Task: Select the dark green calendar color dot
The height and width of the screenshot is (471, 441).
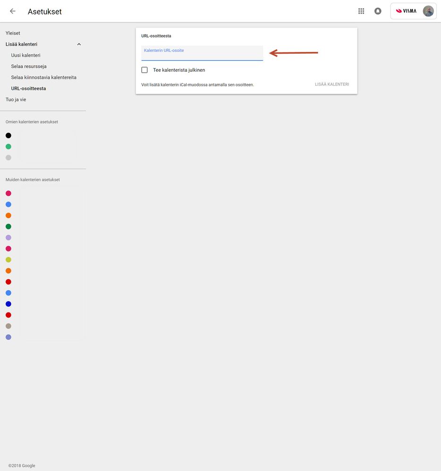Action: click(x=8, y=226)
